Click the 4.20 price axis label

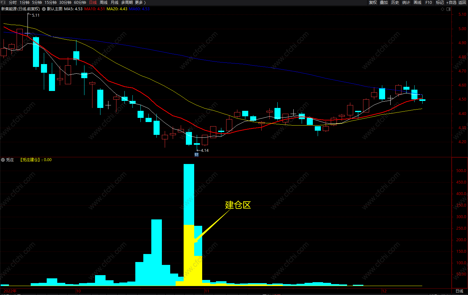point(462,142)
